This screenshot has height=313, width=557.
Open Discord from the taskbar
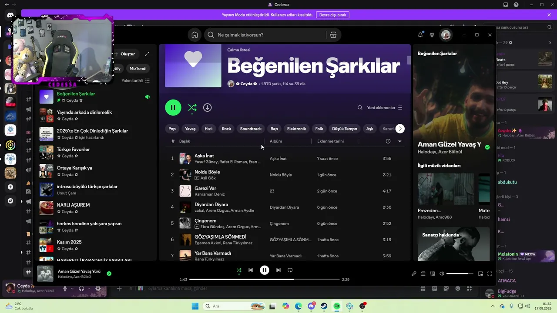(311, 306)
